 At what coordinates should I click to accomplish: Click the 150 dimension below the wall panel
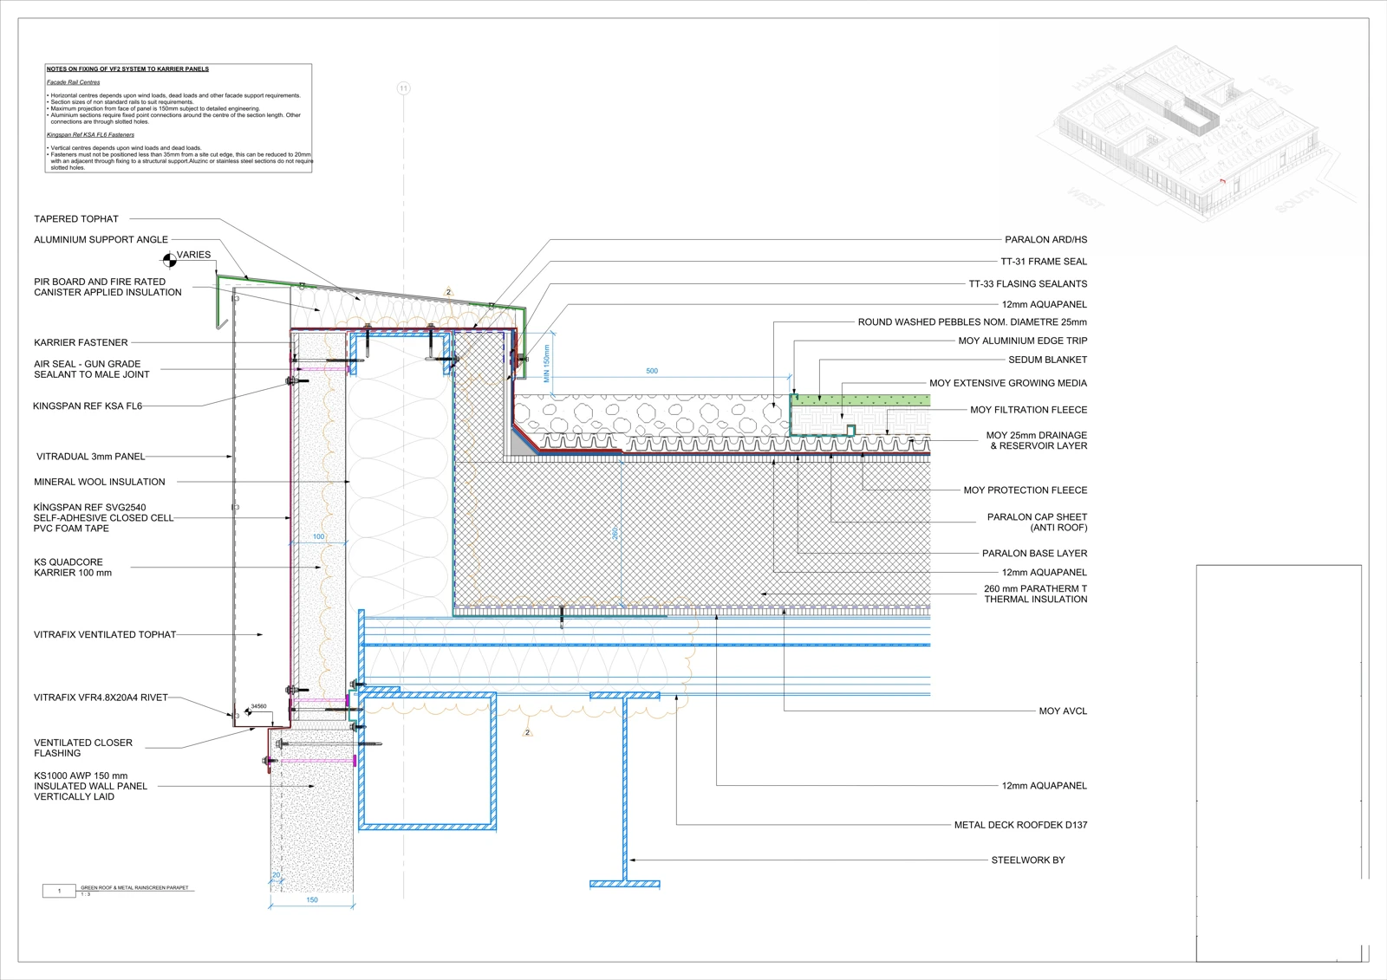(x=312, y=900)
